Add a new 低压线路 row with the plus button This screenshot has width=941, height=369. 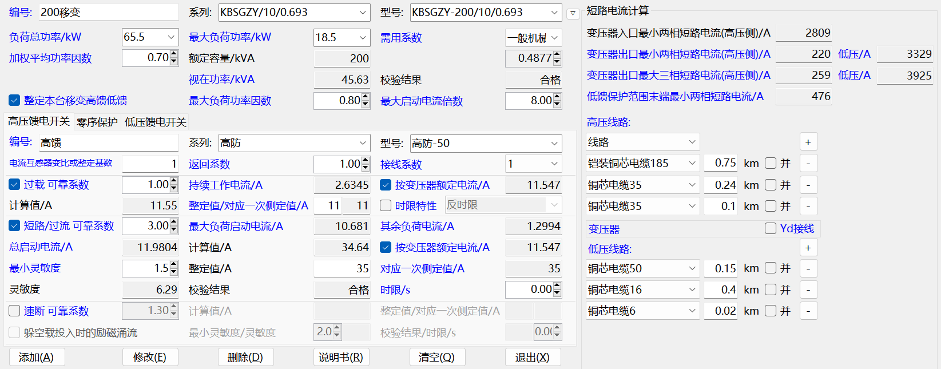(808, 248)
